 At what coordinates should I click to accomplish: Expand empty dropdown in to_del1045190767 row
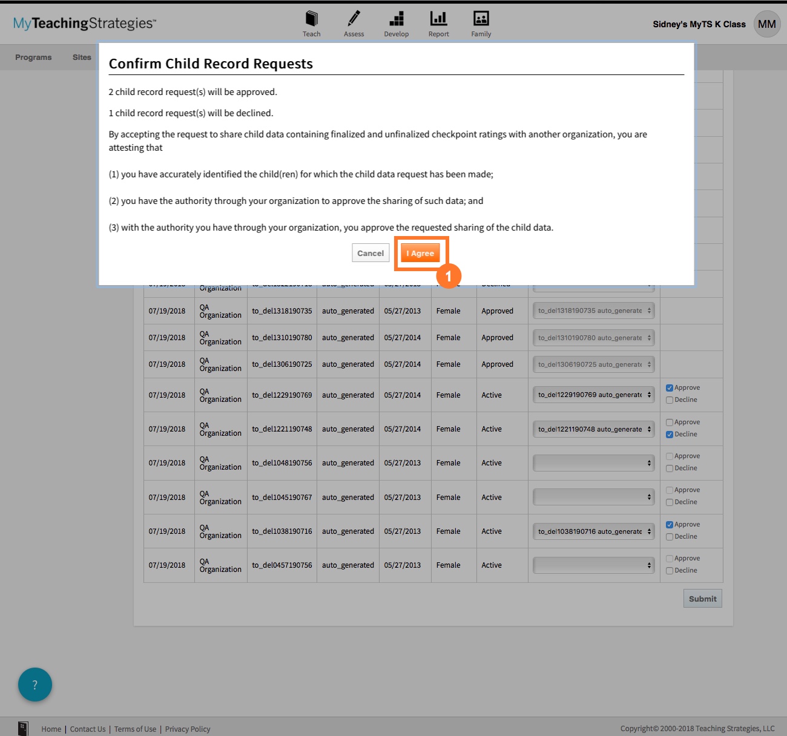[x=593, y=498]
